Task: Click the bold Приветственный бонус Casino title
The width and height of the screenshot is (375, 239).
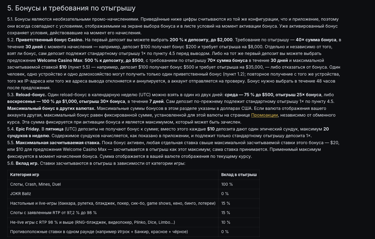Action: [x=50, y=40]
